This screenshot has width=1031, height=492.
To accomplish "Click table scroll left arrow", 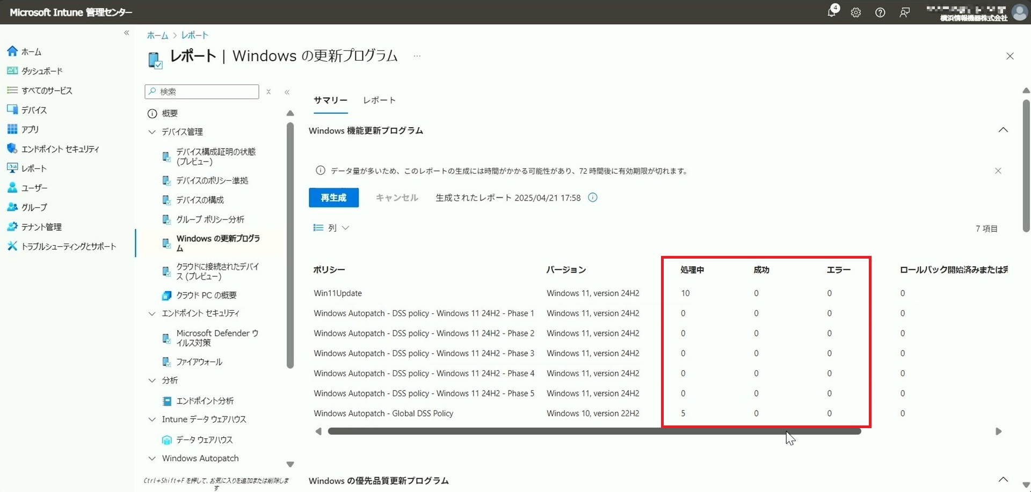I will [318, 431].
